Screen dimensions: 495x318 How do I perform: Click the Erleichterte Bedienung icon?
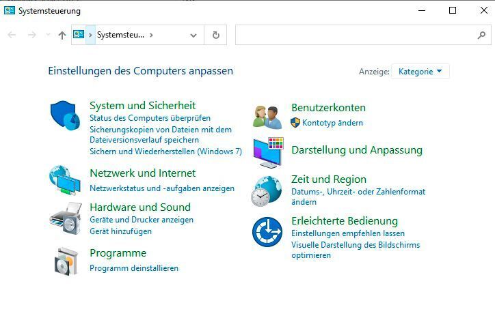(x=267, y=231)
